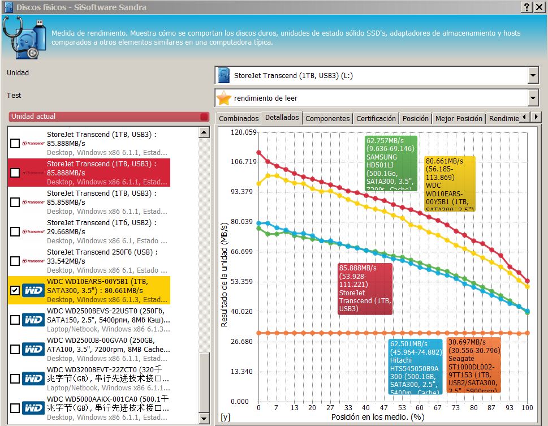Click the Transcend logo of first StoreJet entry
The image size is (548, 426).
click(33, 144)
